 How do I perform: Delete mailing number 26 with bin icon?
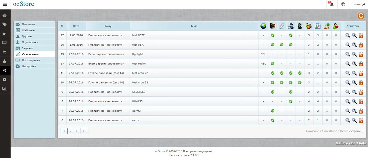(361, 45)
